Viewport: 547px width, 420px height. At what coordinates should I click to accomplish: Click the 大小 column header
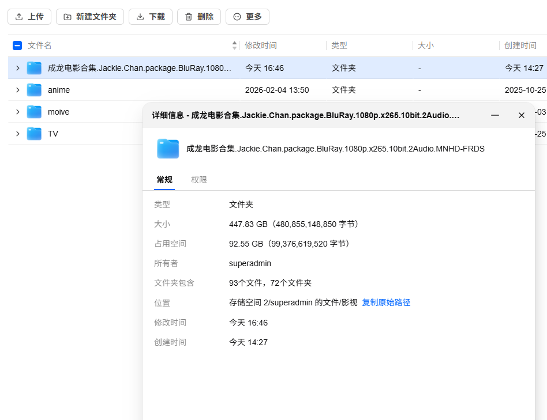click(x=426, y=46)
